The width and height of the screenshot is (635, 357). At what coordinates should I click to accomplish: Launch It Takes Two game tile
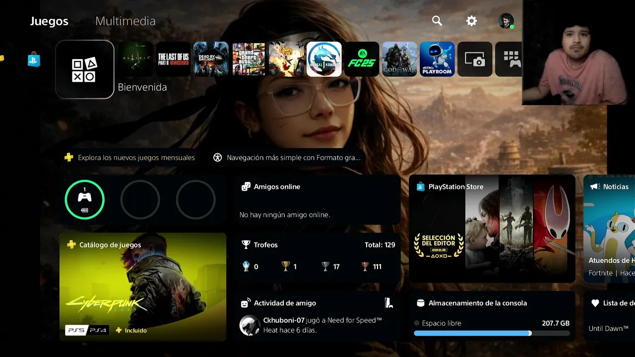click(286, 59)
